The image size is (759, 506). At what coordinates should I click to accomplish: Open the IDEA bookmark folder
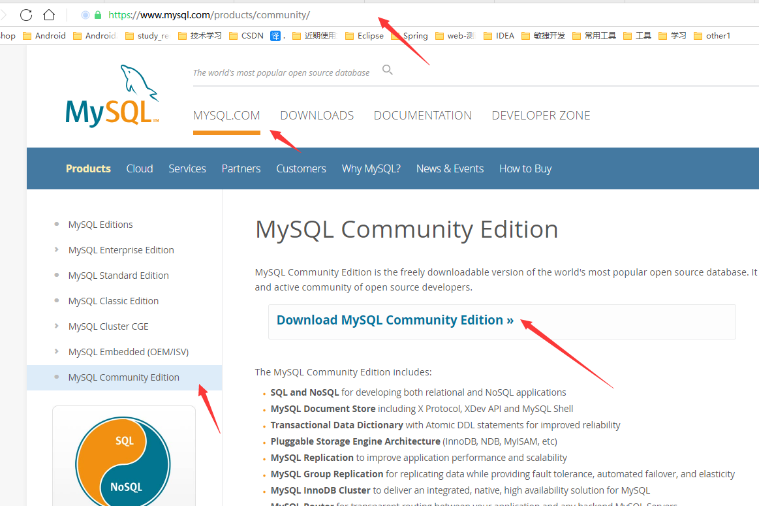[x=499, y=36]
